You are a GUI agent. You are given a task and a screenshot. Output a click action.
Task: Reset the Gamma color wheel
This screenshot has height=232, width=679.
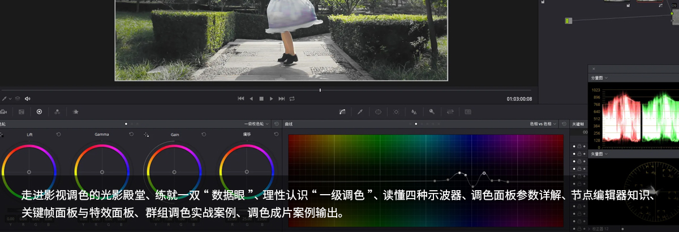tap(131, 135)
